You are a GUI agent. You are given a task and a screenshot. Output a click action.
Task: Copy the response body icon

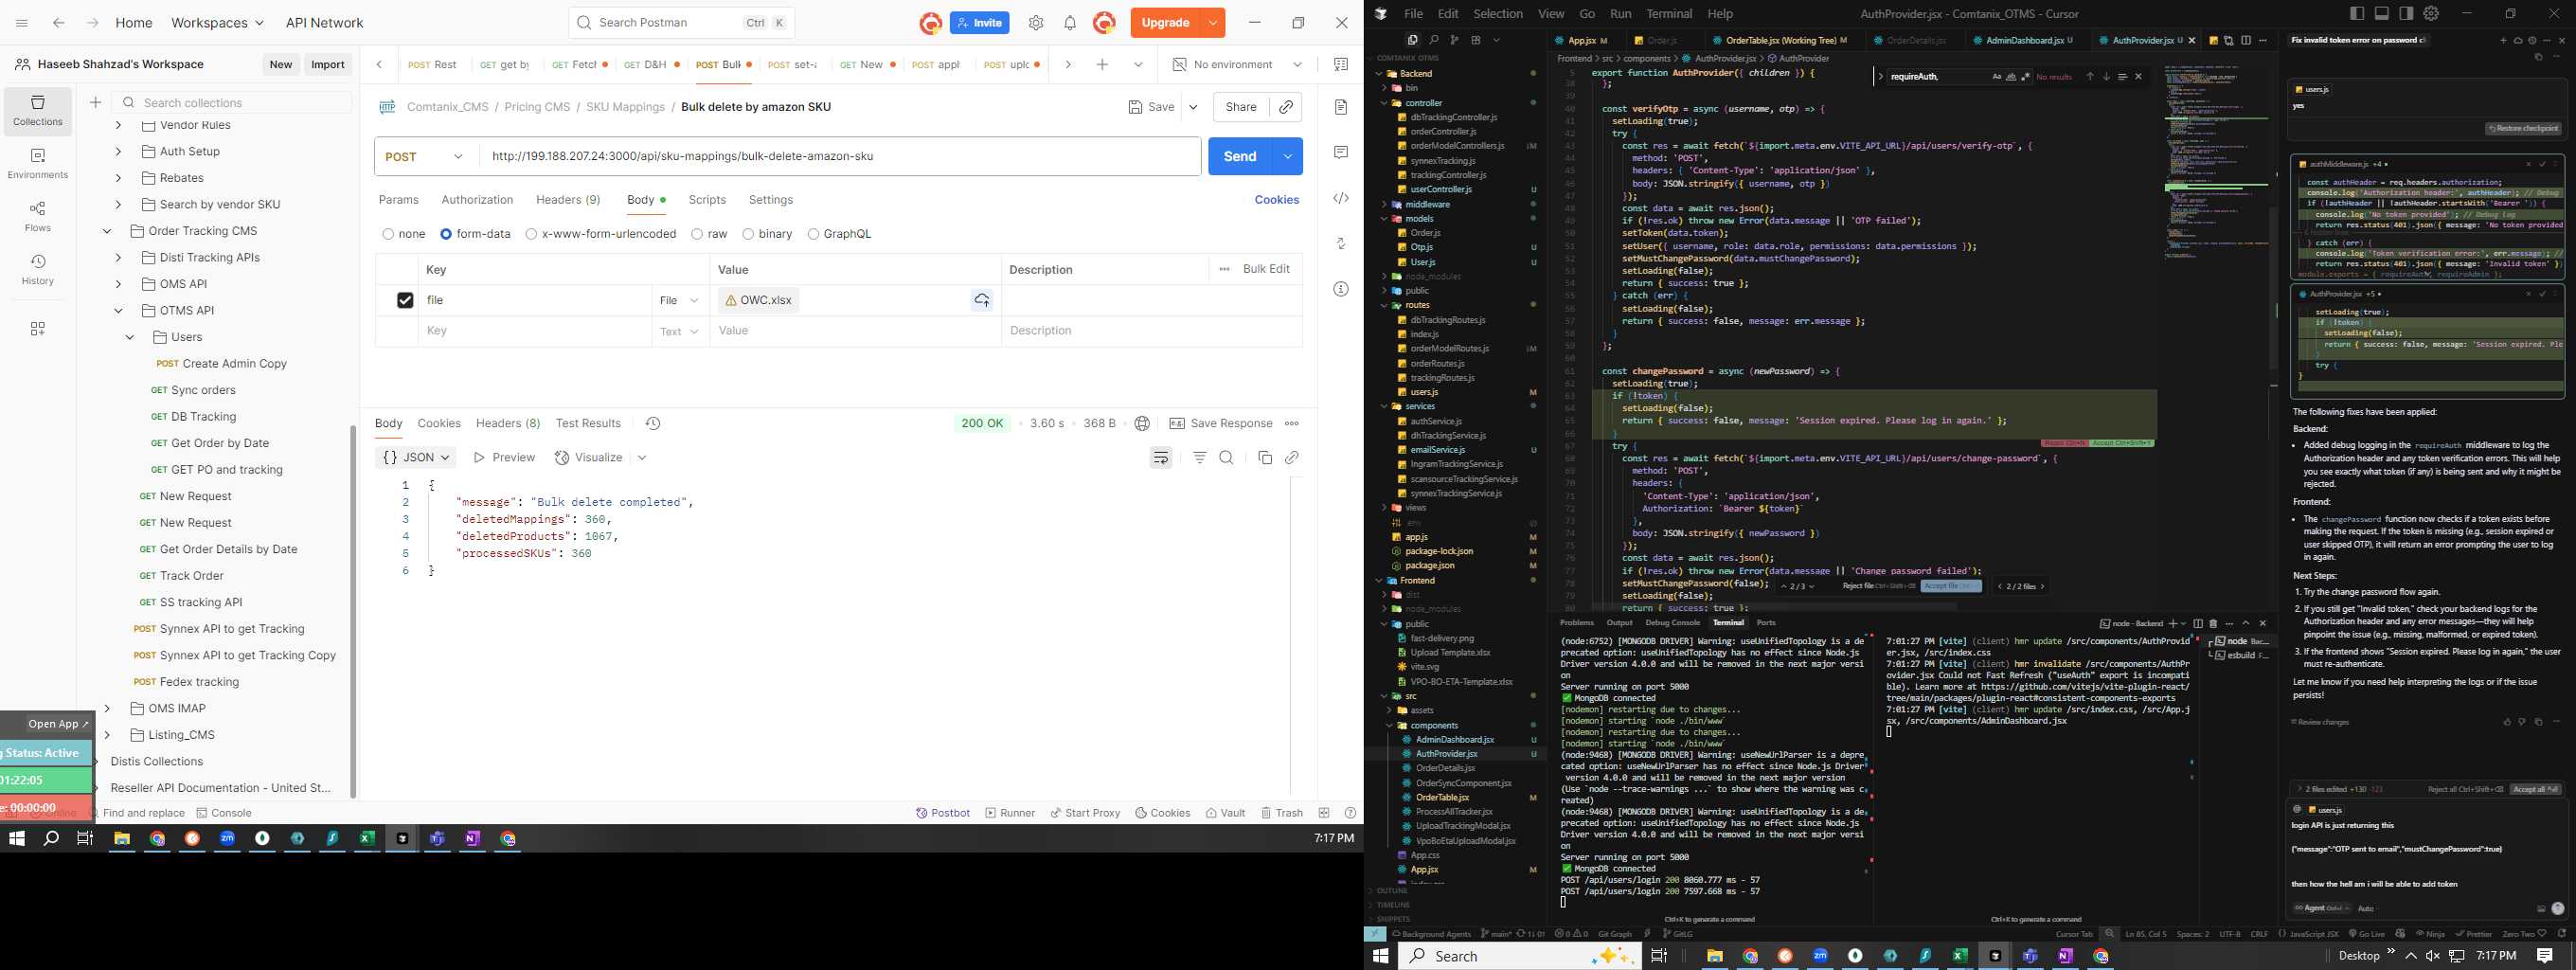coord(1265,457)
